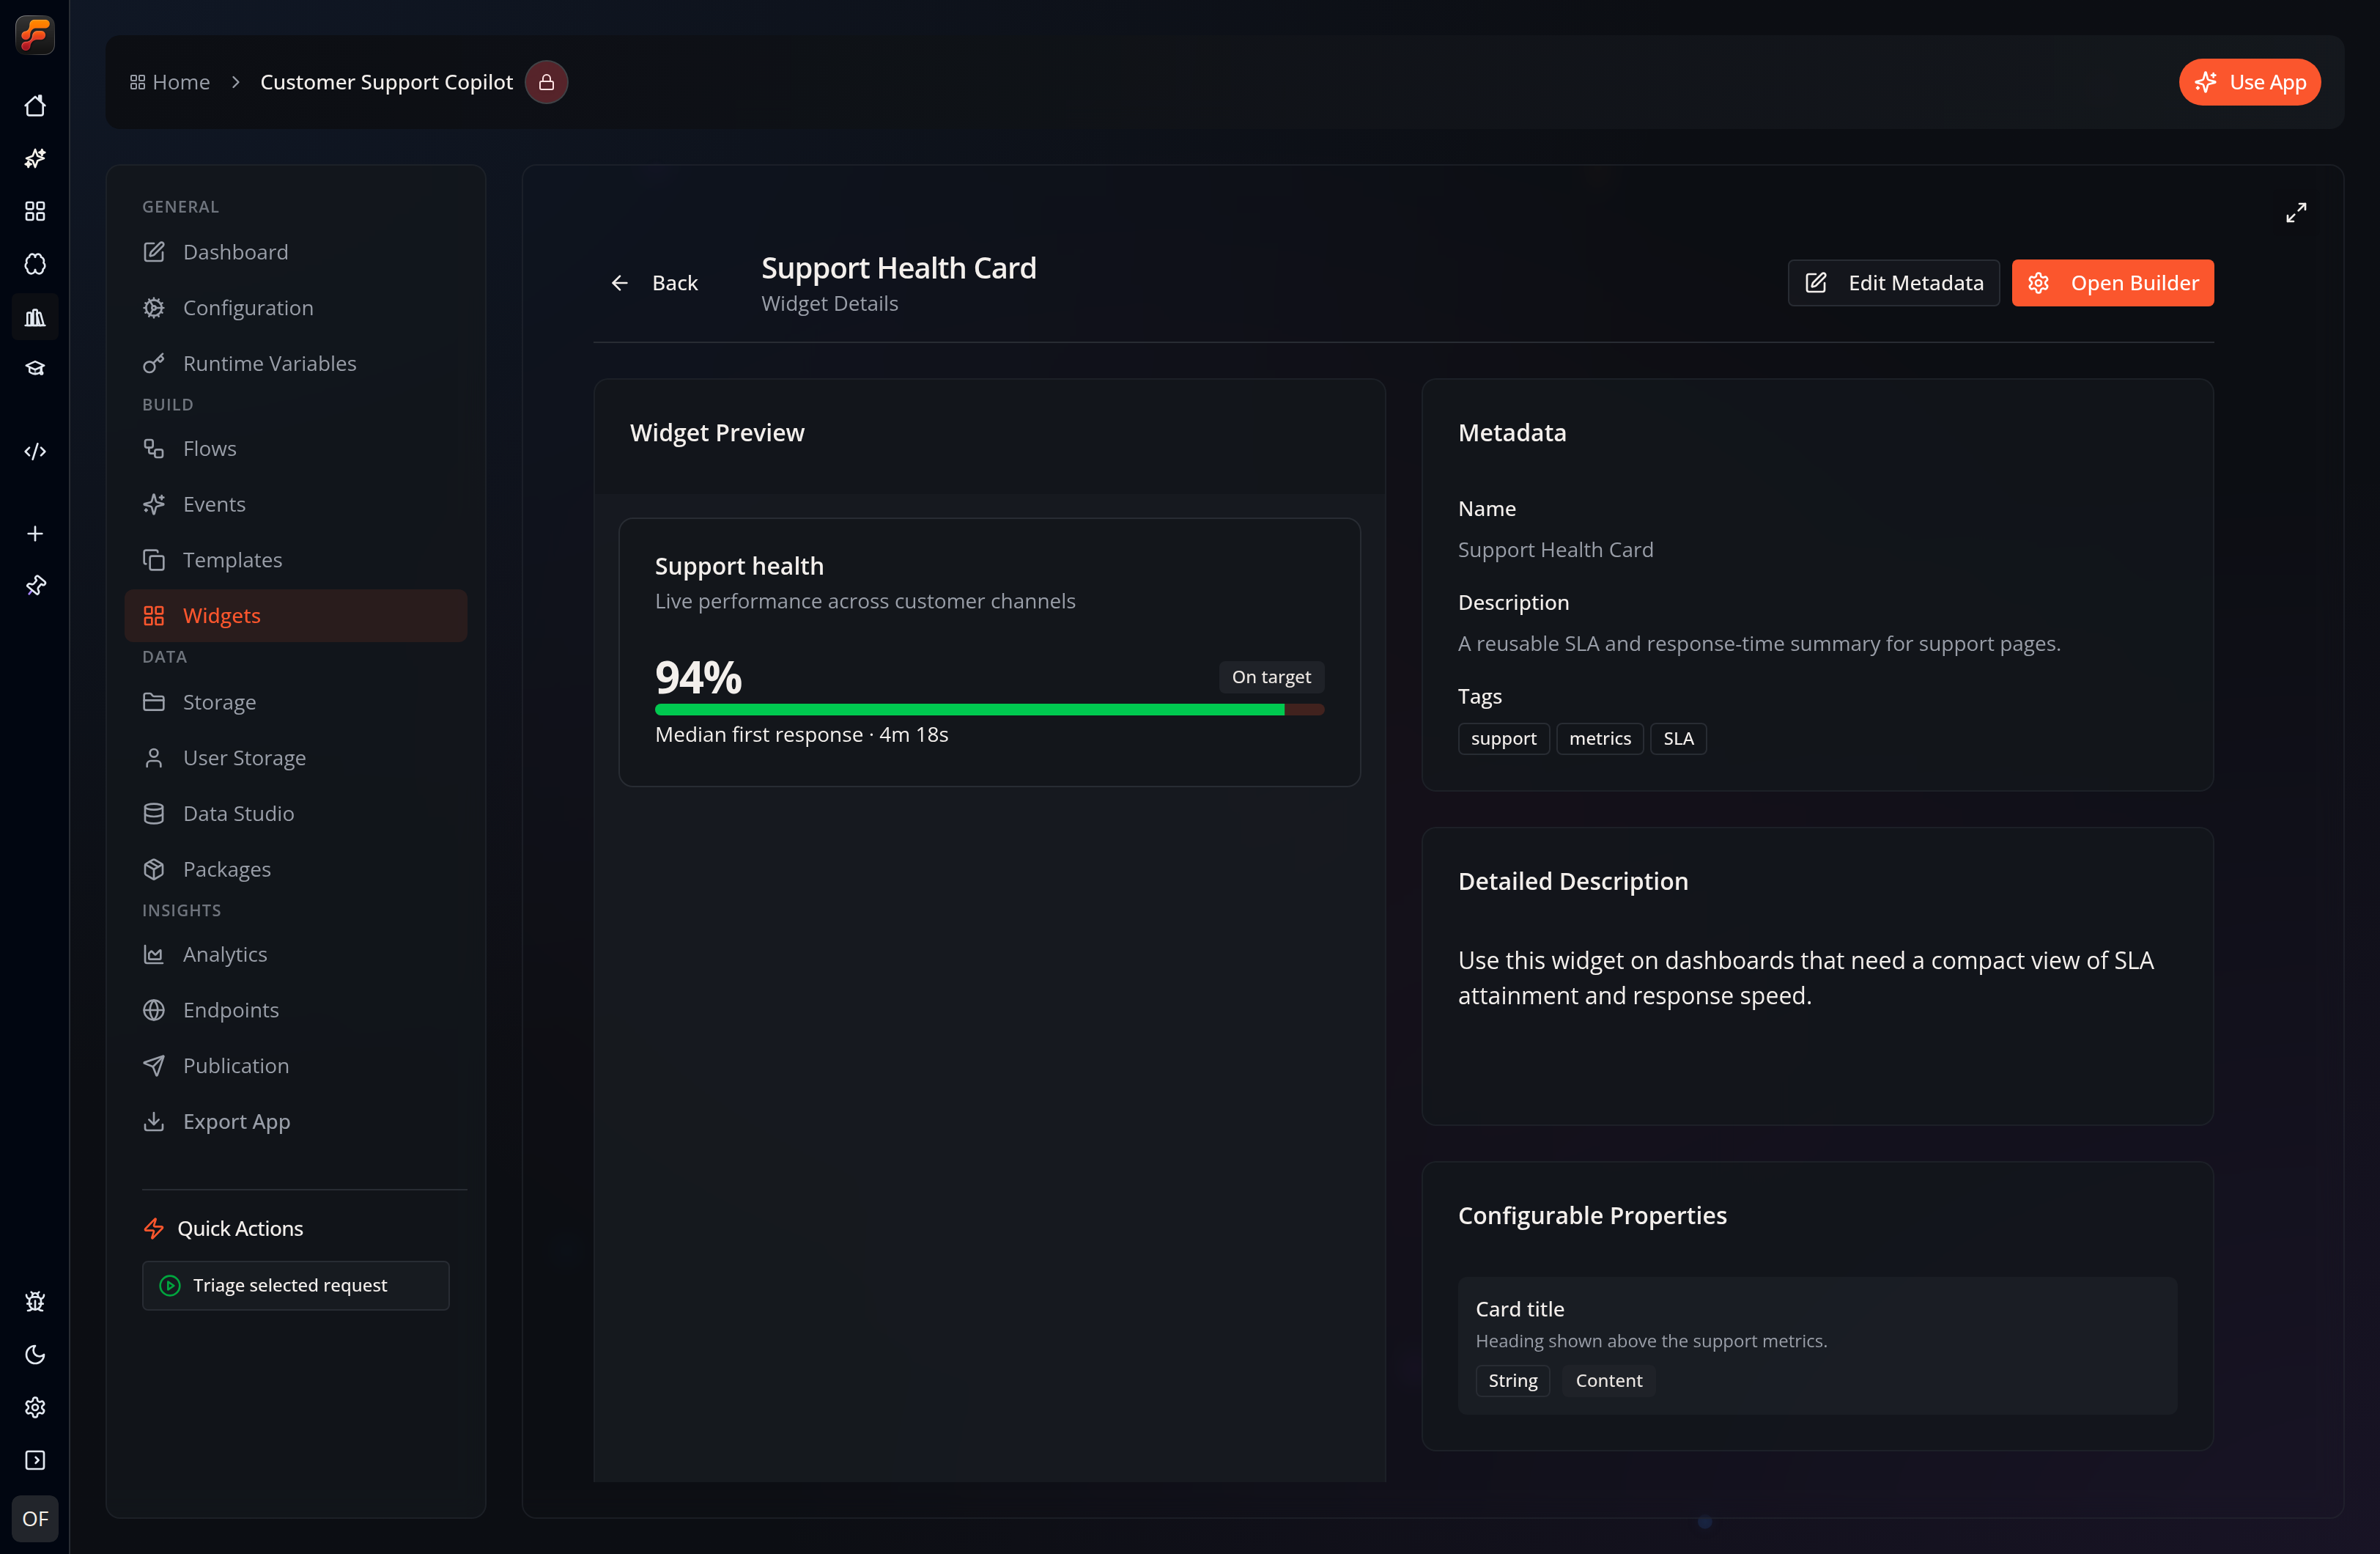
Task: Toggle dark mode moon icon
Action: [35, 1355]
